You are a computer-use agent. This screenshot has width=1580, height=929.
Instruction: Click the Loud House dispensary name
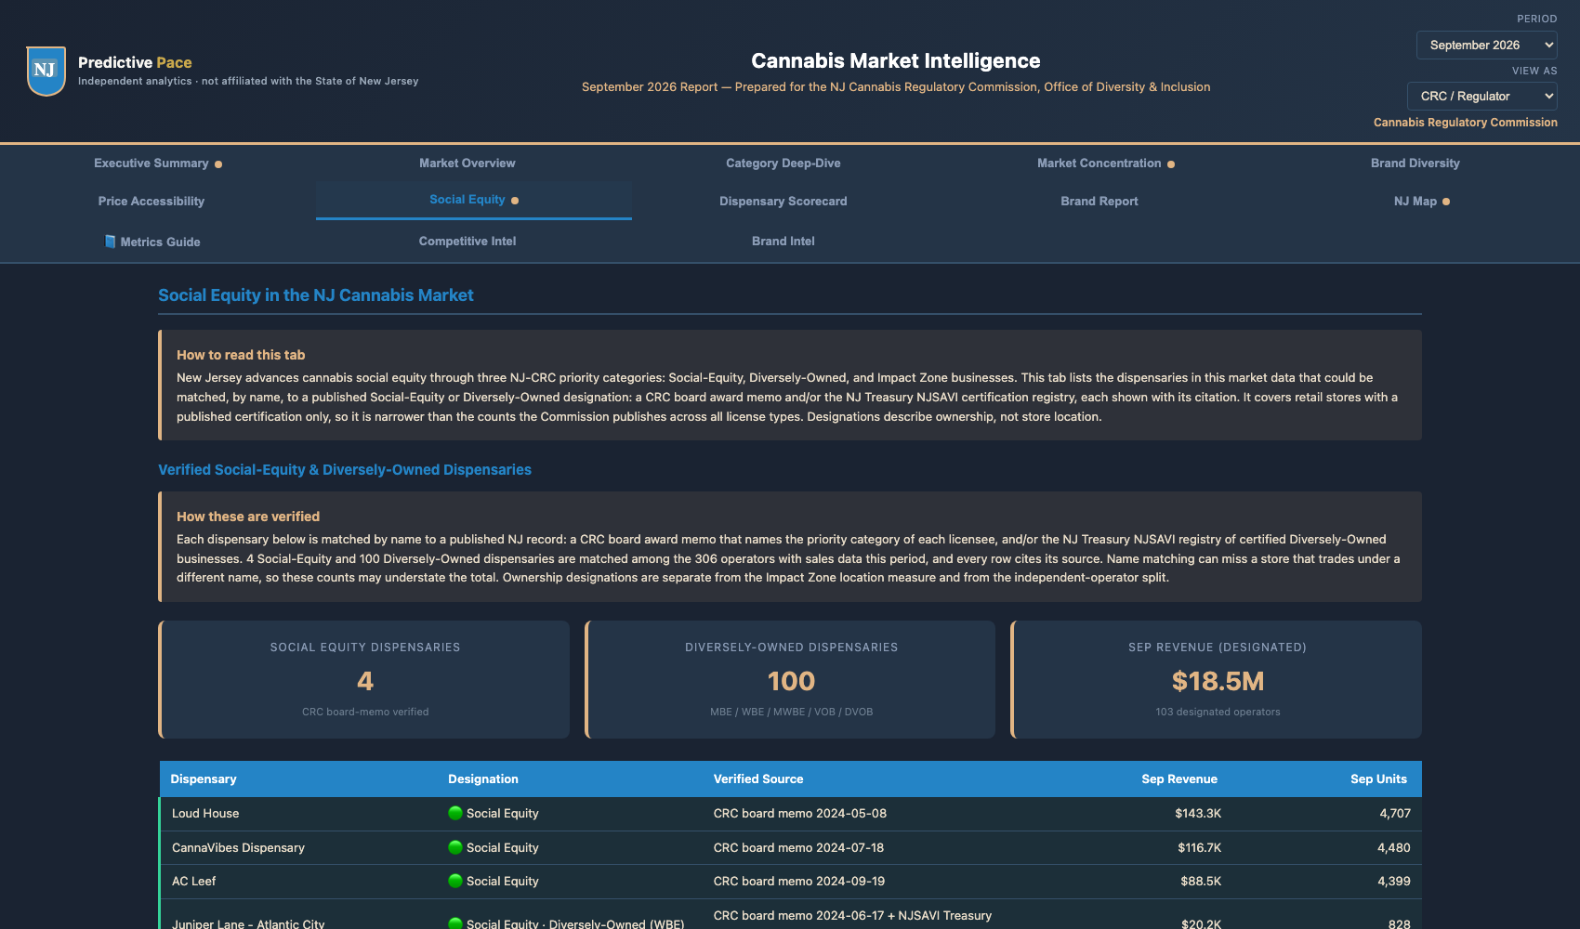[x=205, y=814]
